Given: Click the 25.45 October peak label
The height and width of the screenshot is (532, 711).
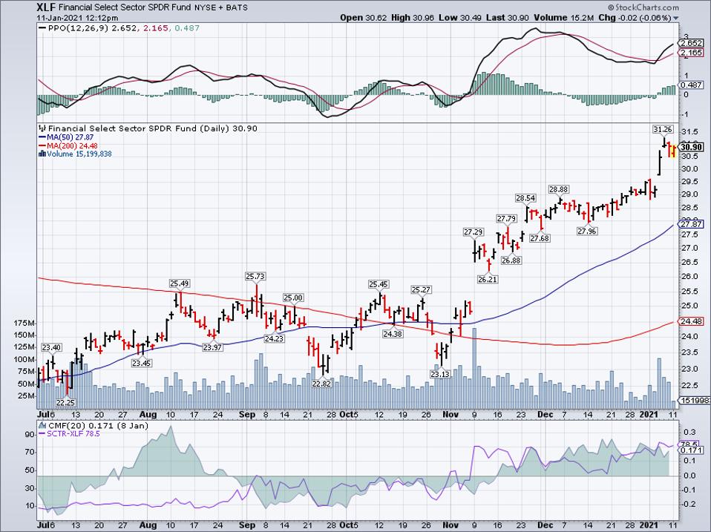Looking at the screenshot, I should tap(379, 285).
